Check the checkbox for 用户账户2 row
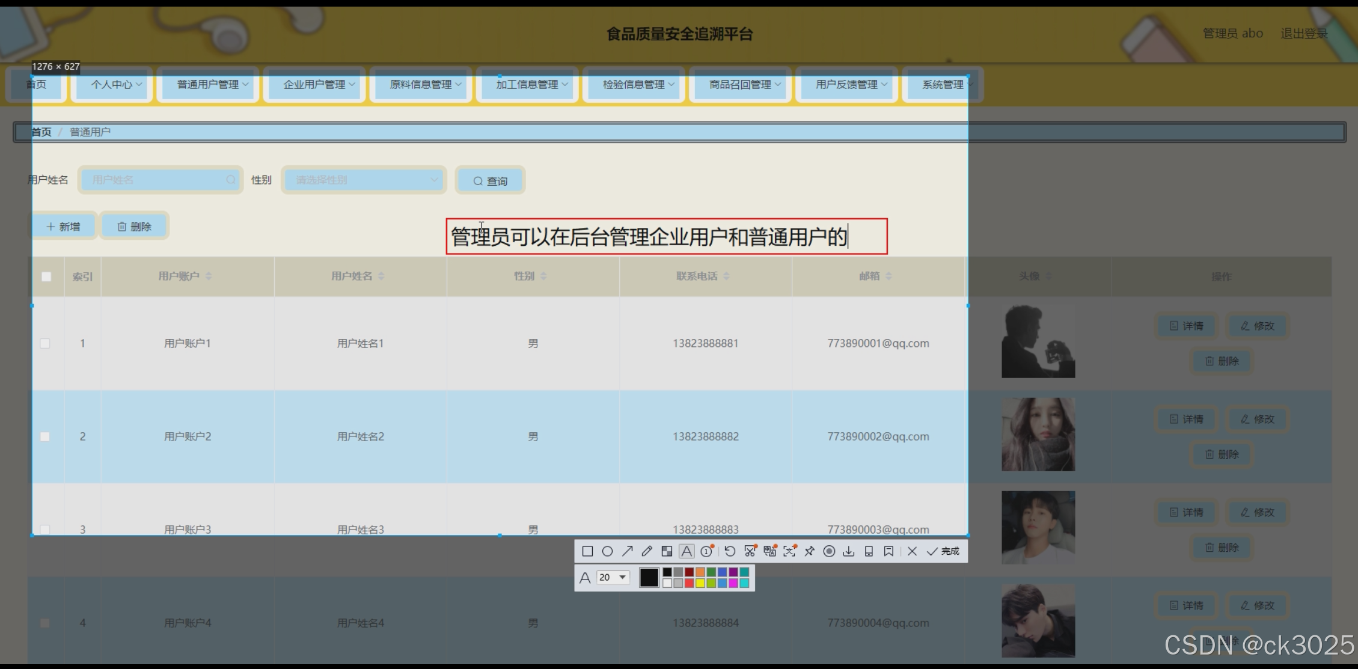 point(45,437)
